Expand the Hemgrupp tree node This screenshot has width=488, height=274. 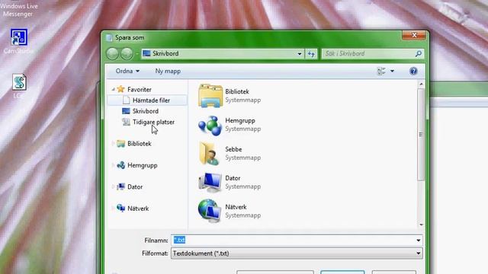[x=114, y=165]
